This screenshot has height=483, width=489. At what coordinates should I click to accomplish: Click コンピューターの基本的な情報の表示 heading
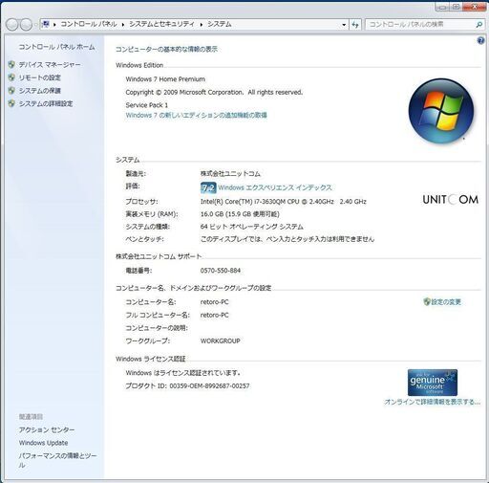[x=166, y=49]
